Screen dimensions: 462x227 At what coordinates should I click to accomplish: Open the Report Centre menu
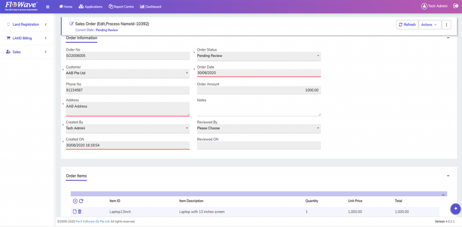click(121, 7)
